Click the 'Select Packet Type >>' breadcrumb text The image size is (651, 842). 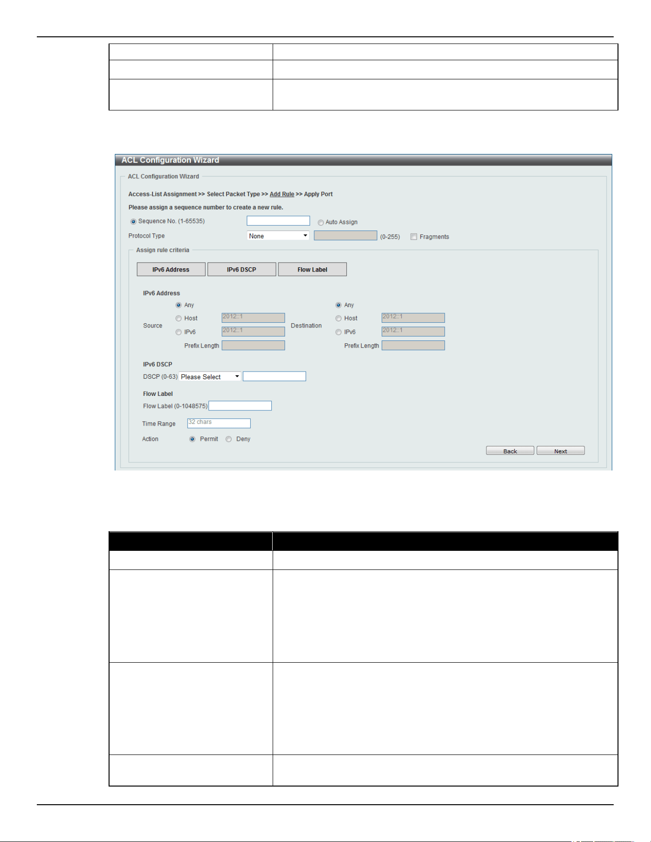coord(237,194)
